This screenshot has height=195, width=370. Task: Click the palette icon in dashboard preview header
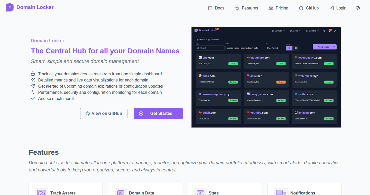pos(324,31)
